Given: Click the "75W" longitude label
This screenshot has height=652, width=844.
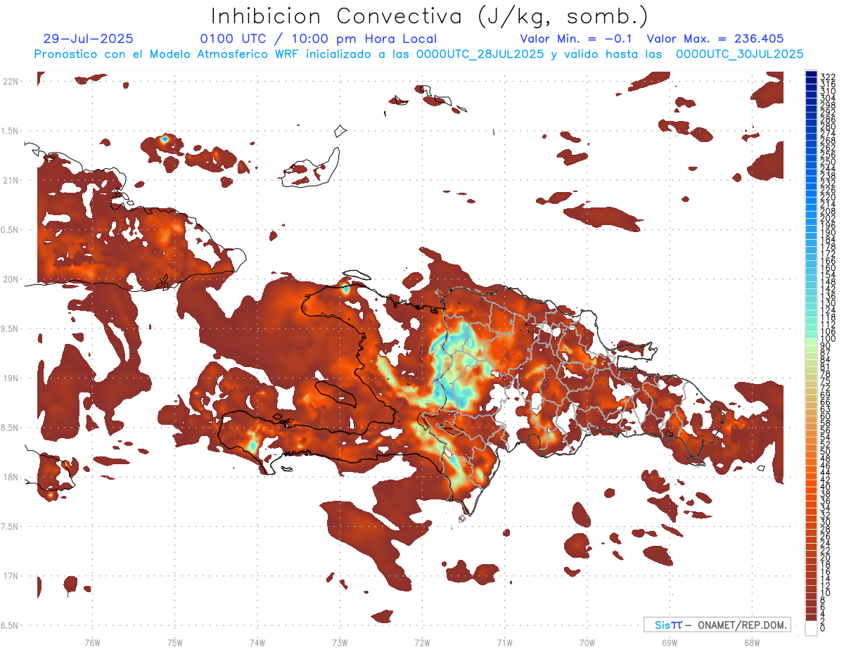Looking at the screenshot, I should tap(174, 642).
